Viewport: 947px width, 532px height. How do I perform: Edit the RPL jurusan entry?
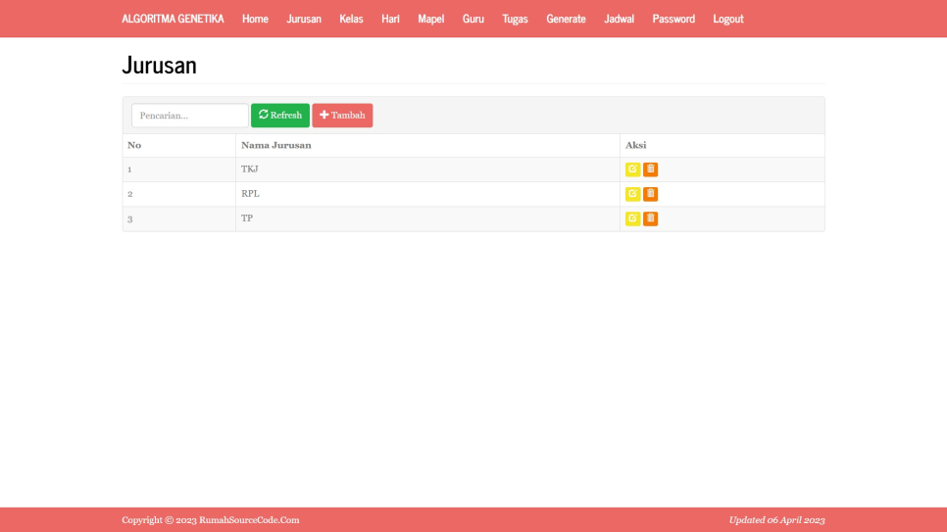click(x=632, y=194)
